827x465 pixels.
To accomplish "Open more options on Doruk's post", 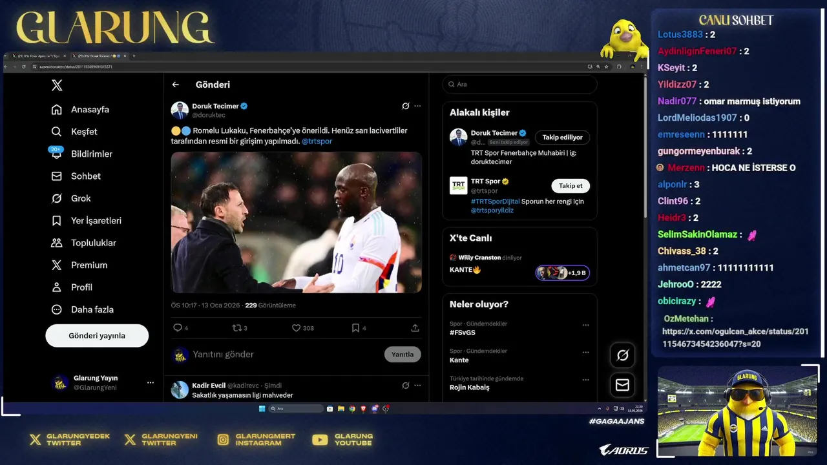I will point(417,106).
